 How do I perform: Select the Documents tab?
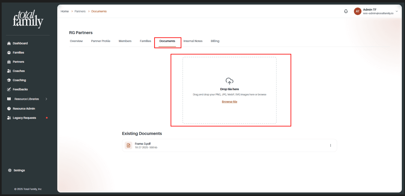[167, 41]
